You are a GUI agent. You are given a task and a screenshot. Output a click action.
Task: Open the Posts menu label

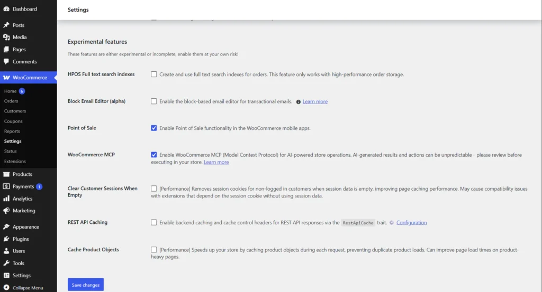19,25
